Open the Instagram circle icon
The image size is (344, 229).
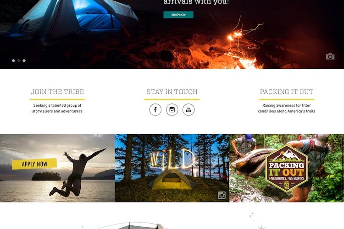(172, 109)
